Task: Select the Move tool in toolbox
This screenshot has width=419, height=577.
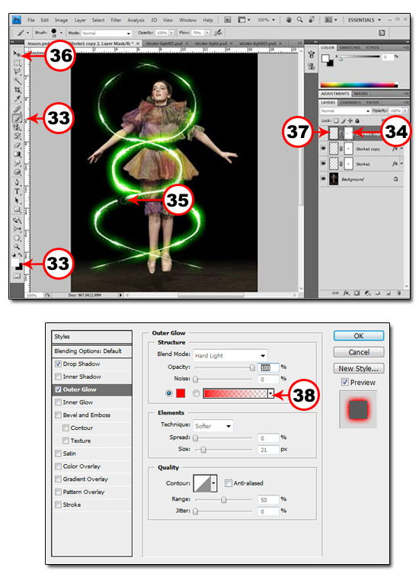Action: 17,54
